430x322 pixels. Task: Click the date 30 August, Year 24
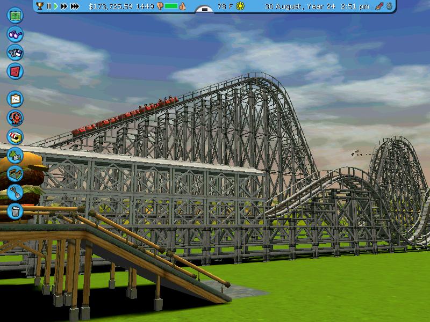(300, 6)
